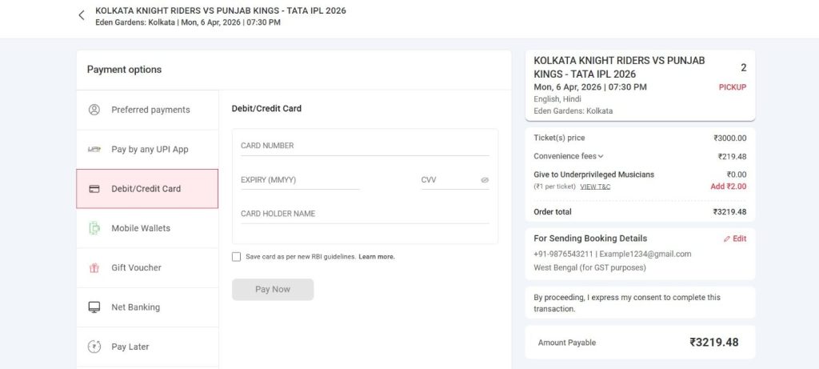Click the Pay Later rupee icon
The image size is (819, 369).
tap(94, 347)
